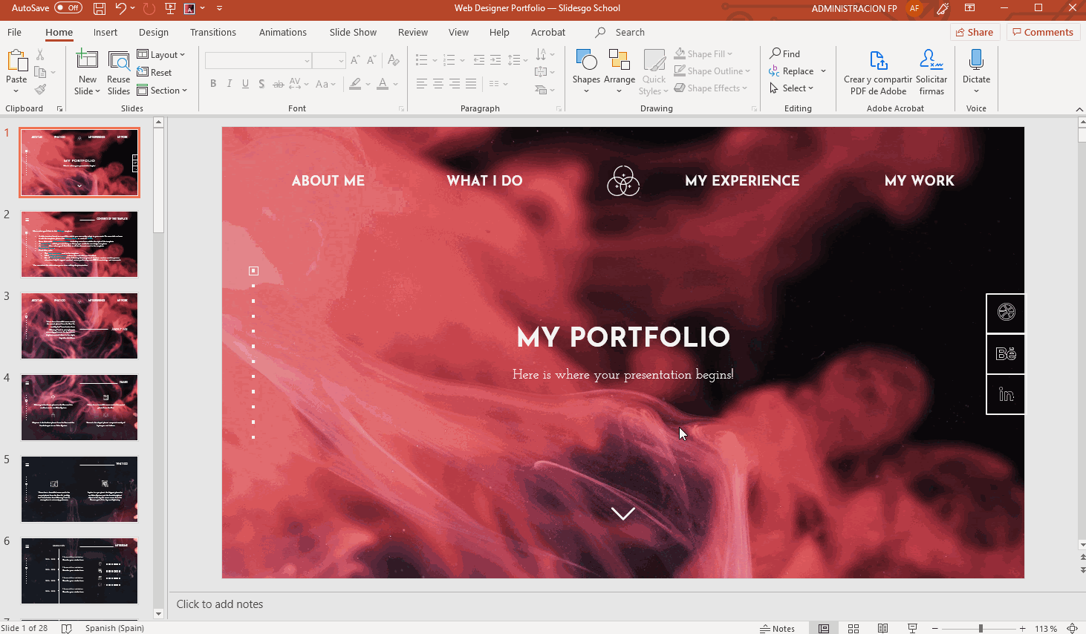Expand the Layout dropdown

[x=161, y=54]
